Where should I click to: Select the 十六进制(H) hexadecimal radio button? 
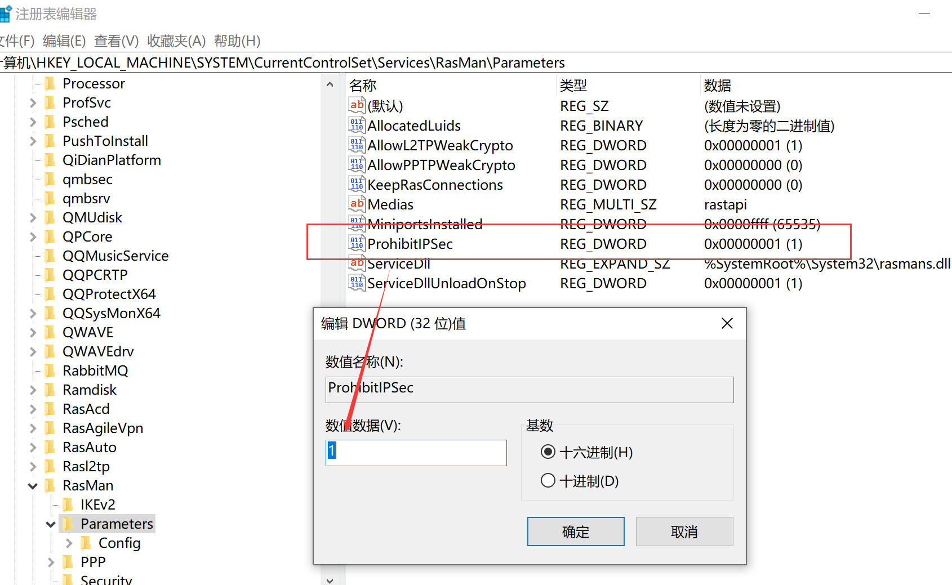pyautogui.click(x=548, y=452)
